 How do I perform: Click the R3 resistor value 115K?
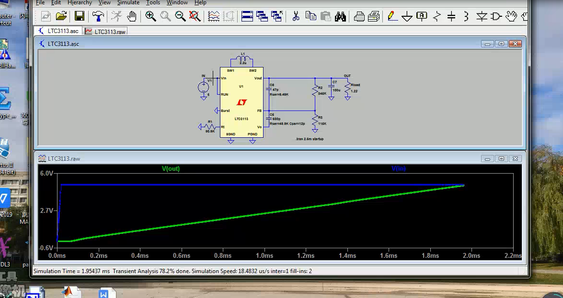pos(322,124)
